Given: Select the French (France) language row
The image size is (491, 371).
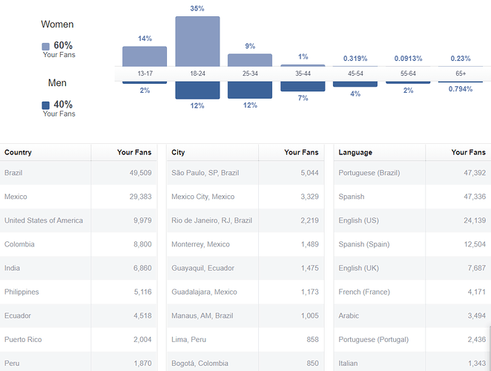Looking at the screenshot, I should [410, 292].
